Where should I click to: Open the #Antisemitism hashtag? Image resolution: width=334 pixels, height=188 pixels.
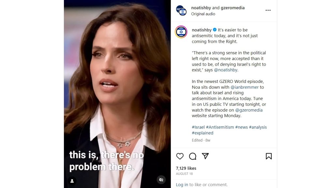click(220, 127)
